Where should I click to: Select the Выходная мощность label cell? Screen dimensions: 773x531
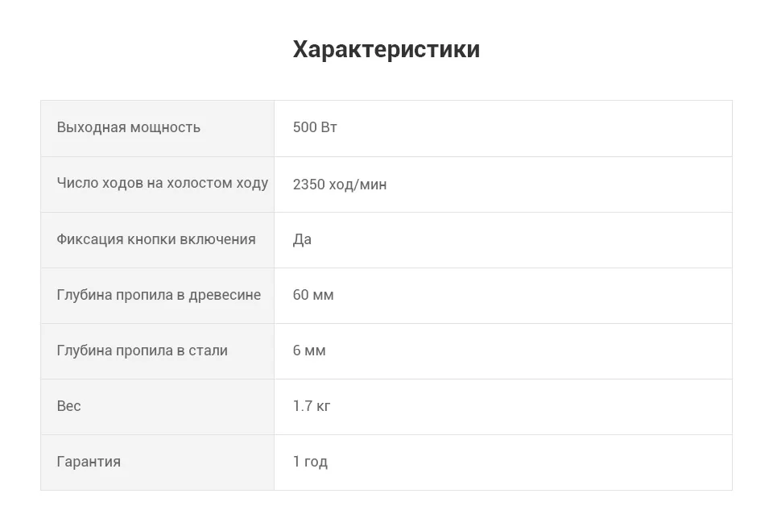[157, 128]
